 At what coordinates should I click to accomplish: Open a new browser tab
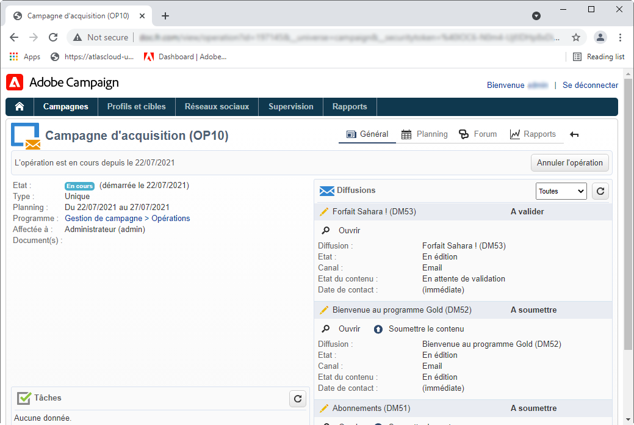[165, 16]
